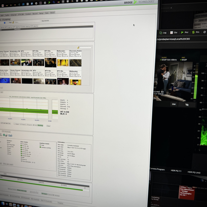
Task: Click the fast-forward control under the IAT graph
Action: click(x=7, y=123)
